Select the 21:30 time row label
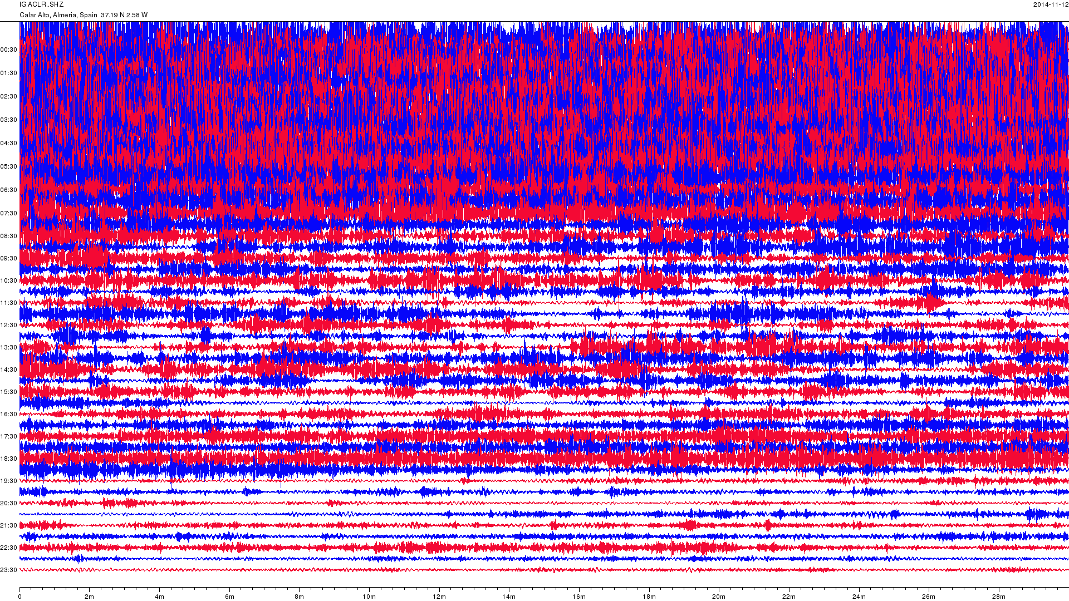 [9, 526]
